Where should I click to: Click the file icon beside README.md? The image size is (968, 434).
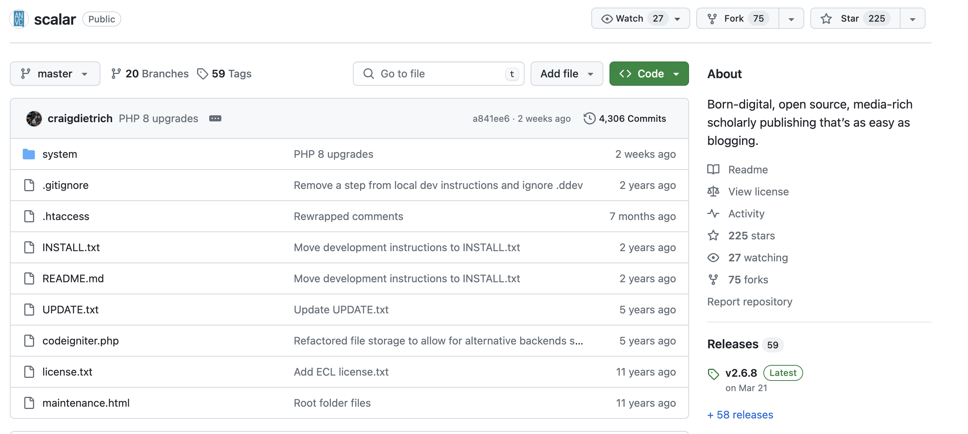(29, 278)
